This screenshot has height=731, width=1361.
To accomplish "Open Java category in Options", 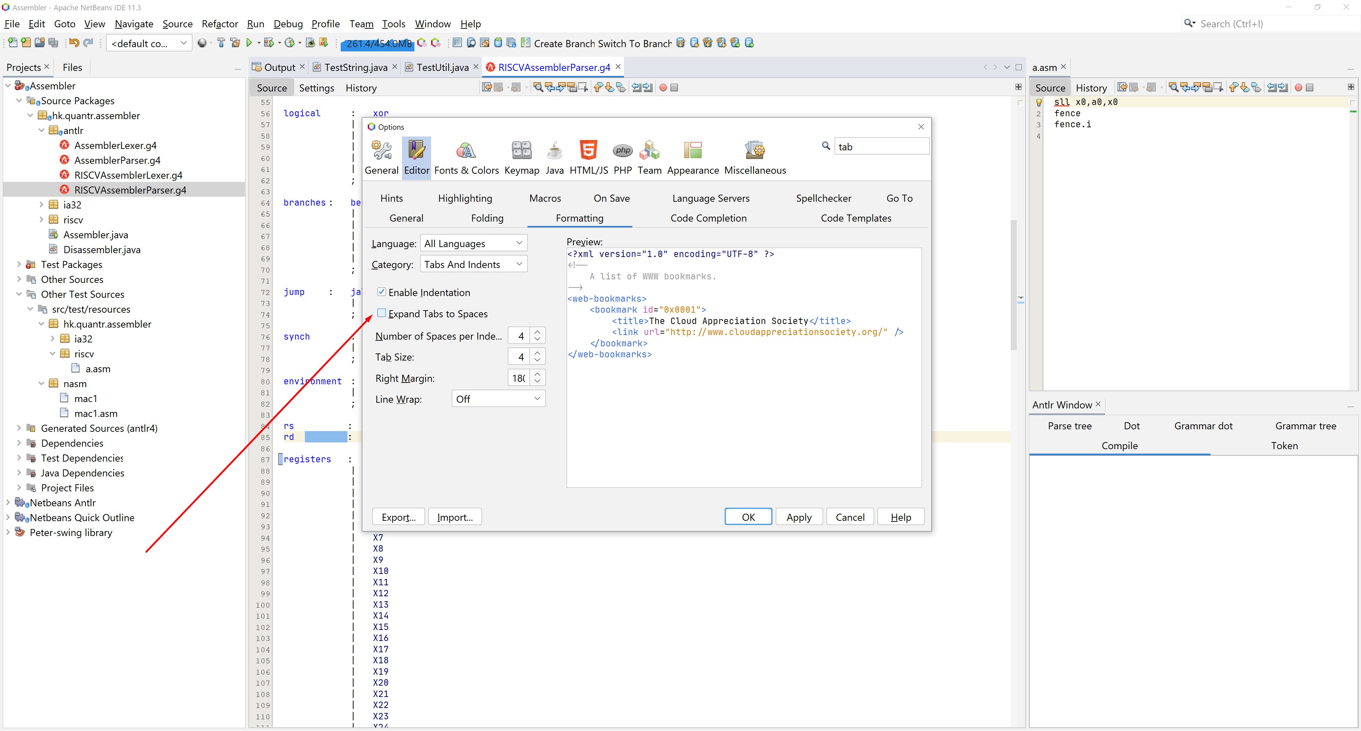I will pyautogui.click(x=554, y=157).
